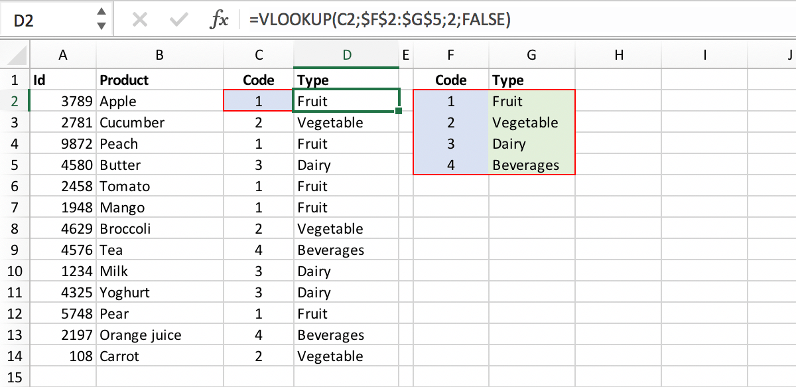The height and width of the screenshot is (387, 796).
Task: Click the Cancel (X) icon next to formula bar
Action: [139, 19]
